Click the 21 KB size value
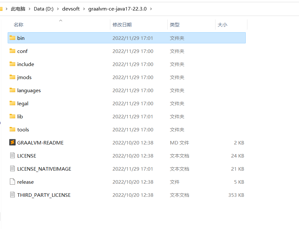The image size is (299, 229). point(237,169)
